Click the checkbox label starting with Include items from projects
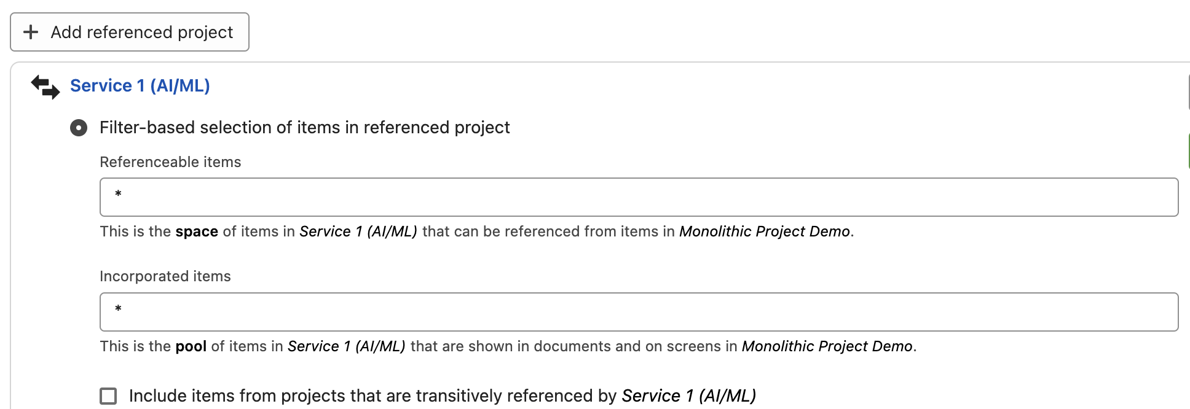The image size is (1190, 409). (x=443, y=396)
